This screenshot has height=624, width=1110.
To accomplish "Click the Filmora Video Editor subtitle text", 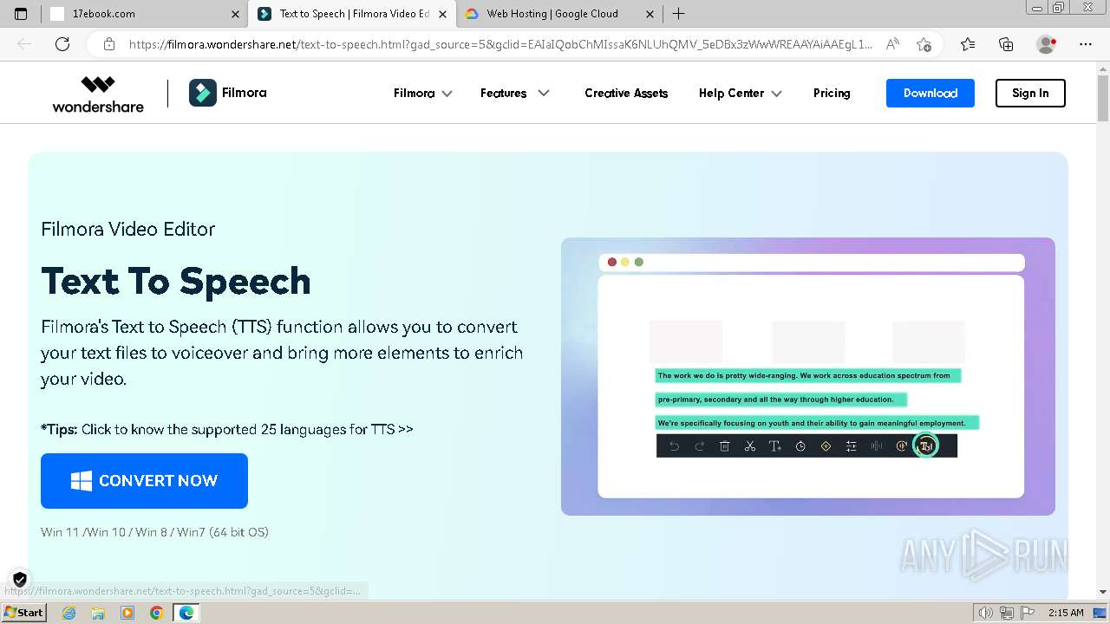I will [128, 229].
